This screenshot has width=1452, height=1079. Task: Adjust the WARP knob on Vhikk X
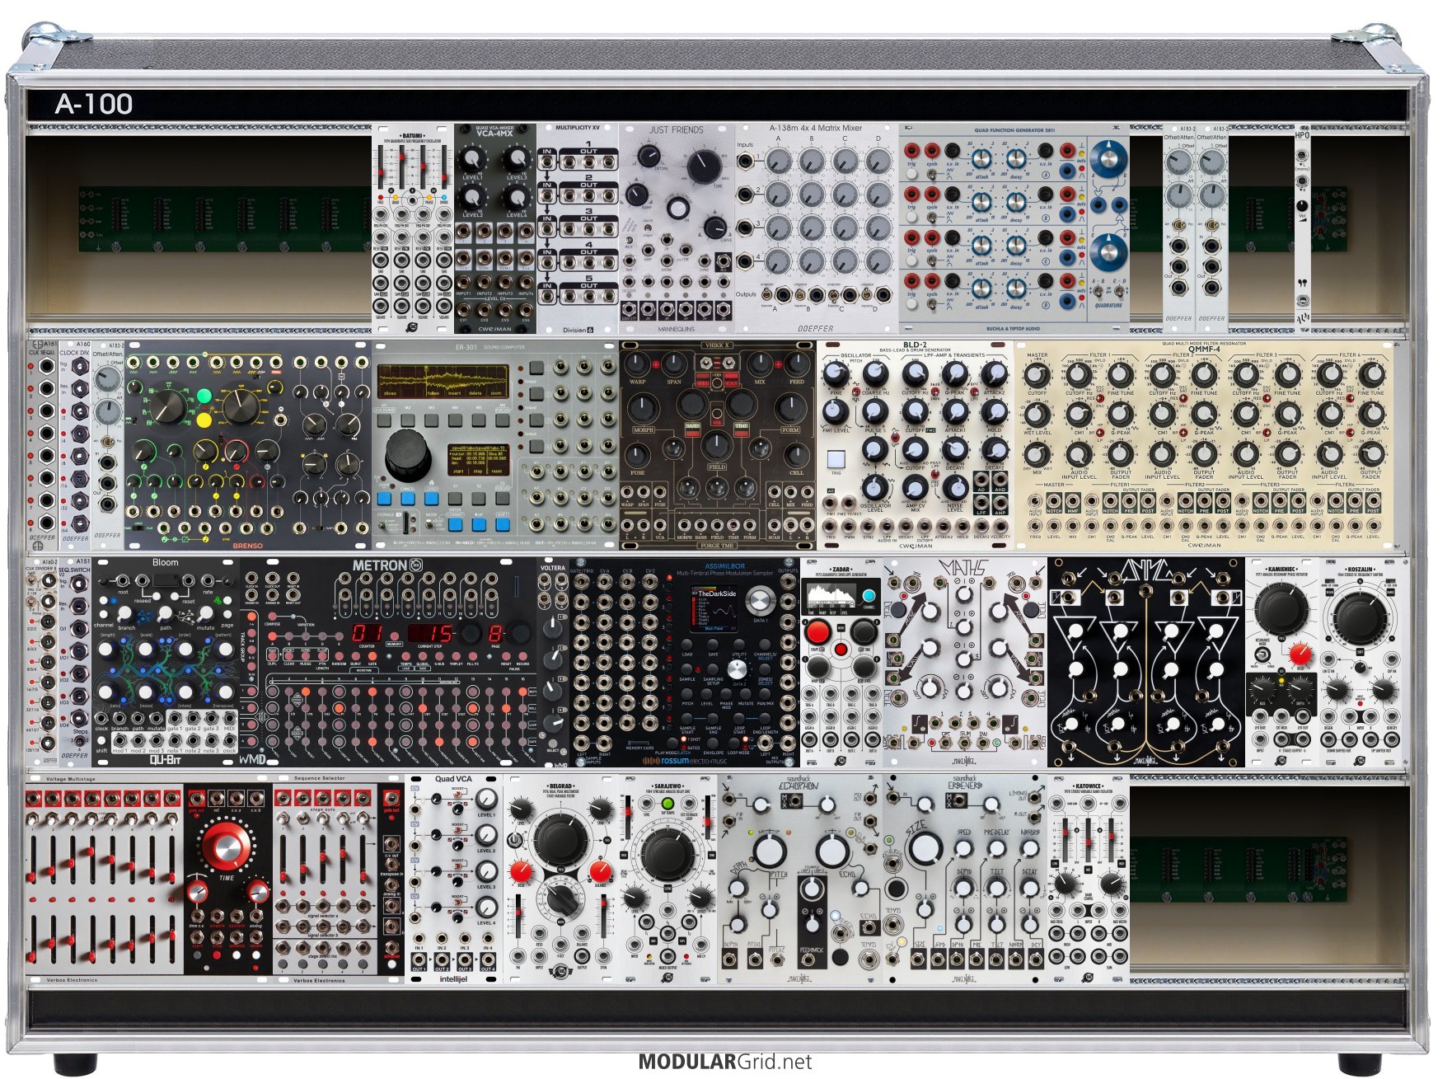click(639, 364)
